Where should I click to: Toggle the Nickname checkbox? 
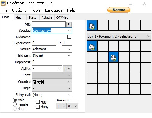tap(69, 37)
